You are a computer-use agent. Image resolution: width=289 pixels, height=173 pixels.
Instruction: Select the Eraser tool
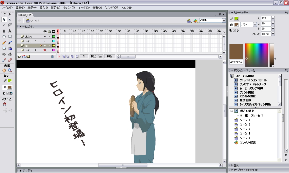(x=10, y=60)
